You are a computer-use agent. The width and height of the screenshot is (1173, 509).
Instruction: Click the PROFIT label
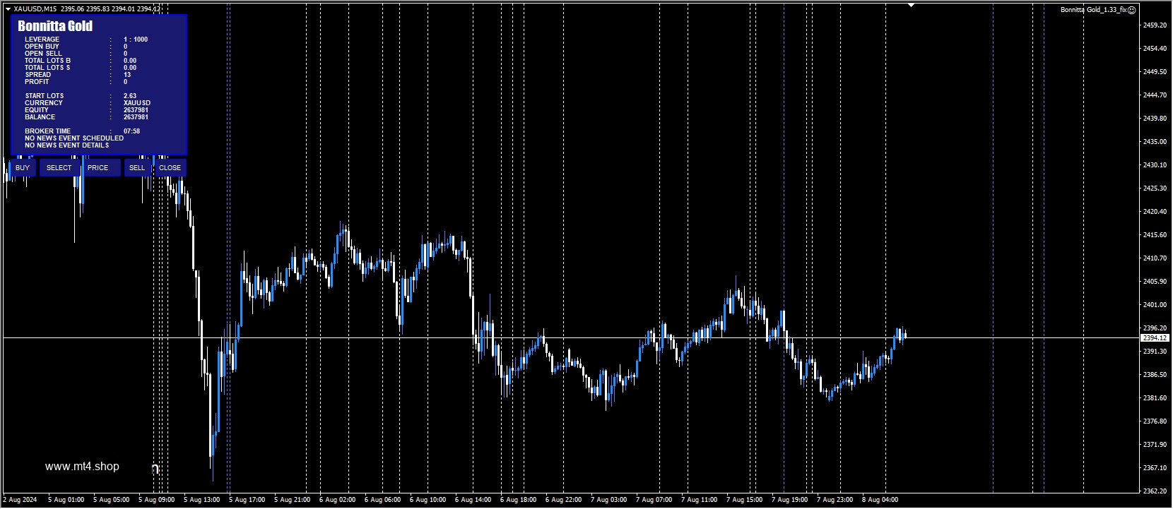(37, 82)
